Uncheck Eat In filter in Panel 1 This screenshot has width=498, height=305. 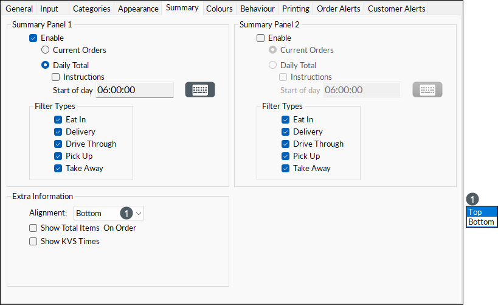point(58,119)
